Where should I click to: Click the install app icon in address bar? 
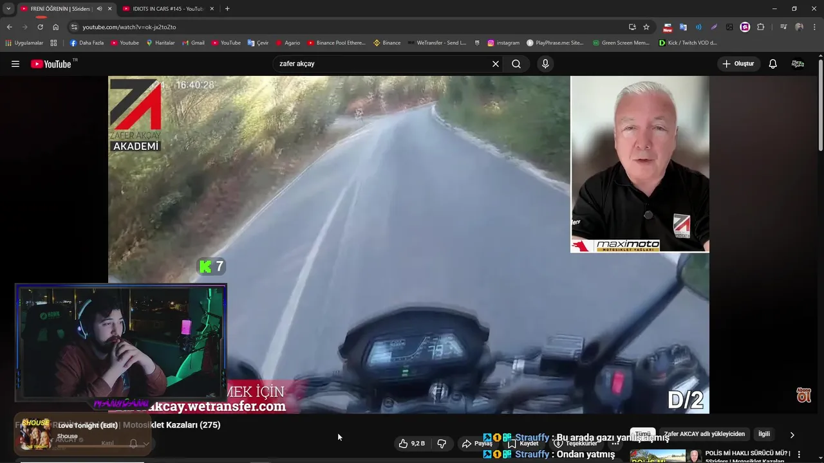[632, 27]
